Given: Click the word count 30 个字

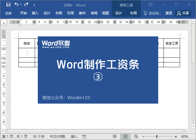Looking at the screenshot, I should tap(39, 137).
